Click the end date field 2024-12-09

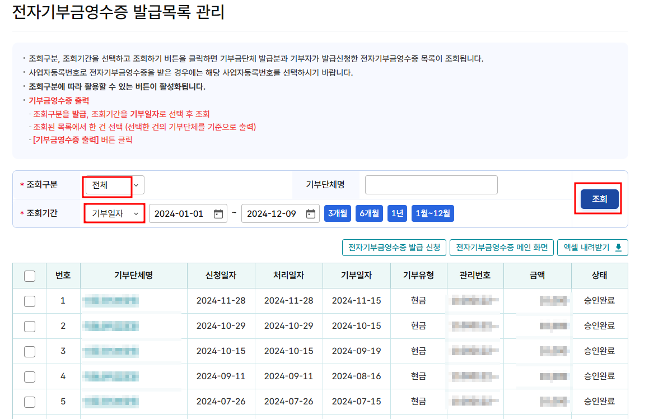click(x=281, y=213)
